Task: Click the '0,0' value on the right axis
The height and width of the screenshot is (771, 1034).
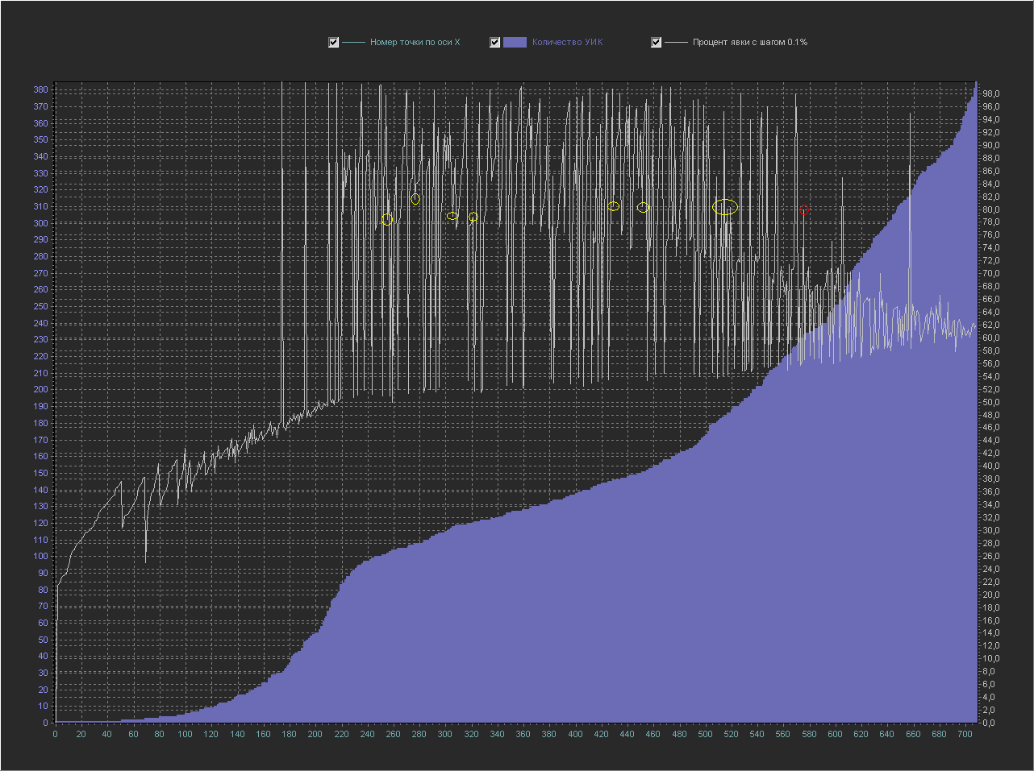Action: pos(989,723)
